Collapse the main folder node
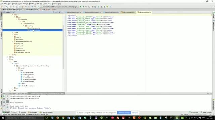This screenshot has width=215, height=120. [10, 61]
